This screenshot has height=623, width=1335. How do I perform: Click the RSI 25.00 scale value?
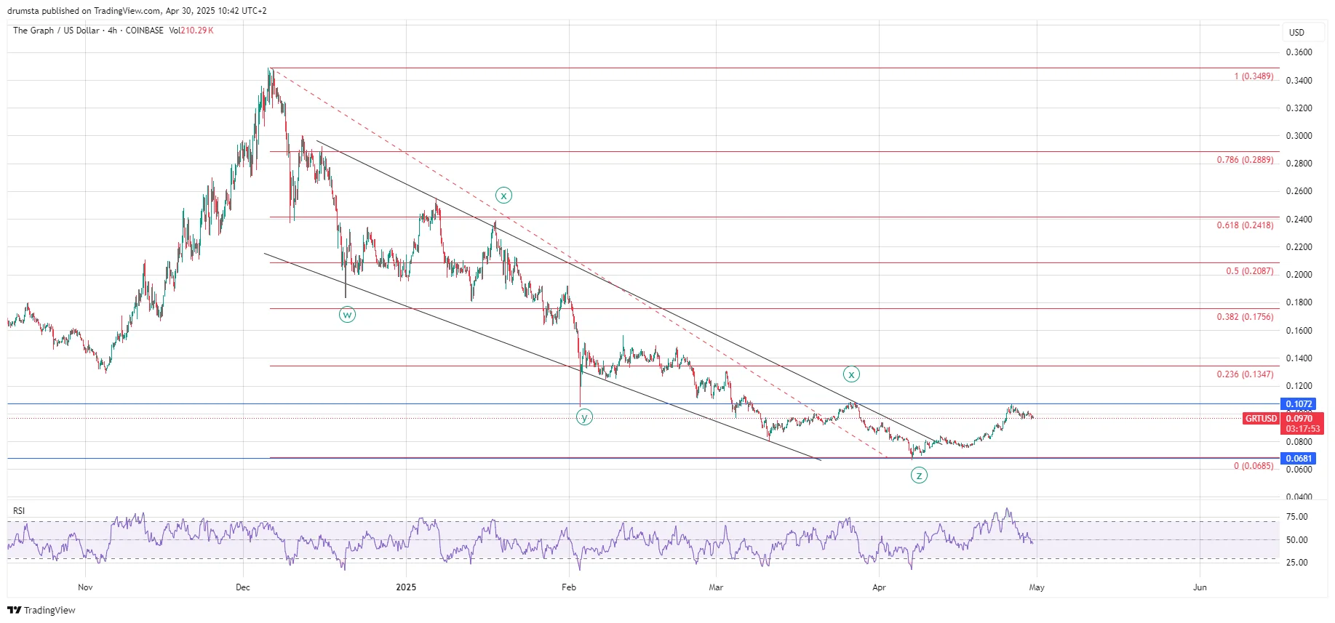[1296, 563]
